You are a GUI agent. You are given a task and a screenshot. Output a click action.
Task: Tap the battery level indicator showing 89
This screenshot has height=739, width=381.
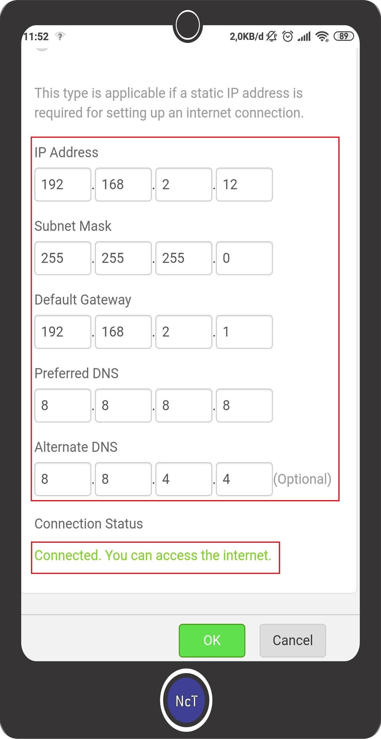click(343, 36)
